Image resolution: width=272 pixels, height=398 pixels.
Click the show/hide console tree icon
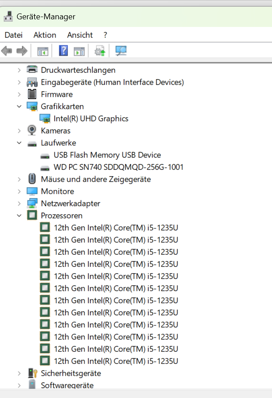(43, 51)
